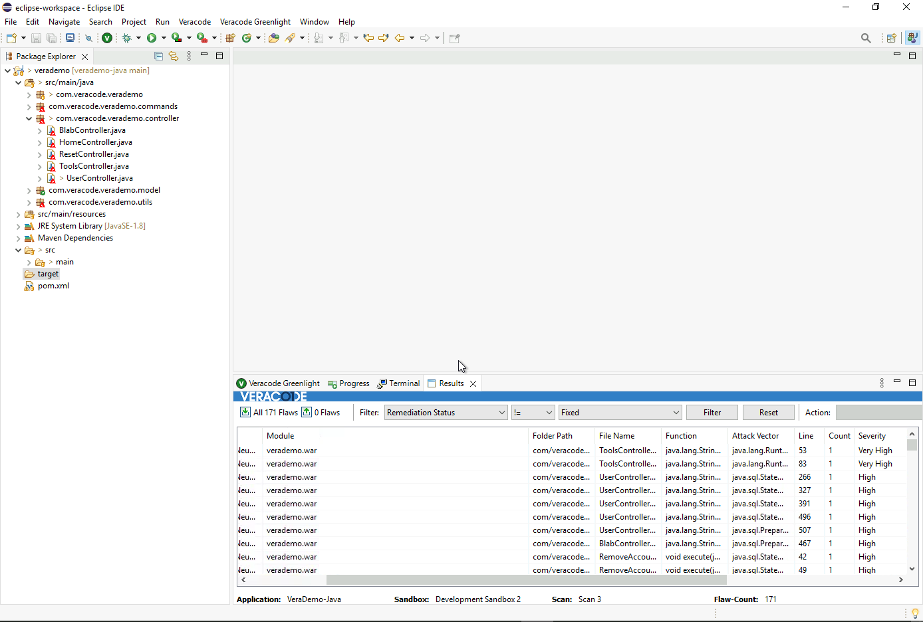Screen dimensions: 923x622
Task: Open Results panel view menu dots
Action: coord(882,383)
